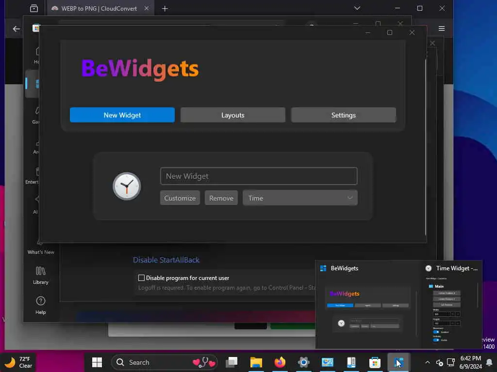Expand the Time widget type dropdown
This screenshot has width=497, height=372.
point(300,198)
